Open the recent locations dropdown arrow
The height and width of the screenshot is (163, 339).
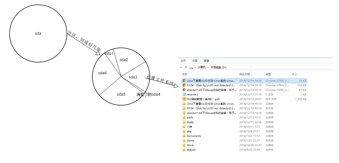click(x=181, y=67)
